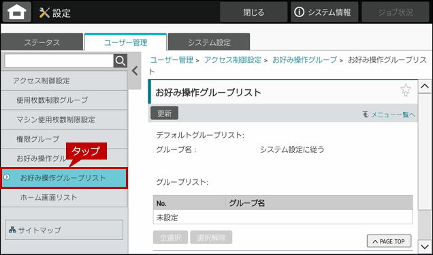Jump to PAGE TOP
Screen dimensions: 433x255
(x=389, y=241)
